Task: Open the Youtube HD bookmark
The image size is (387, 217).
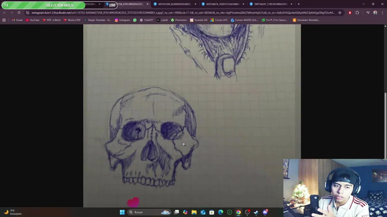Action: 199,20
